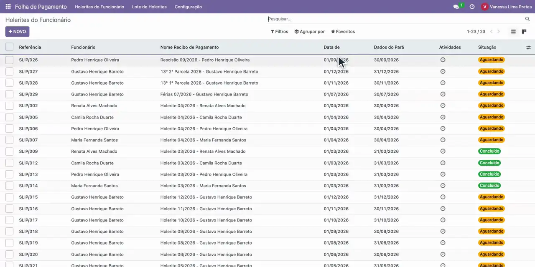Viewport: 535px width, 267px height.
Task: Open activity clock for SLIP/026 row
Action: pyautogui.click(x=443, y=60)
